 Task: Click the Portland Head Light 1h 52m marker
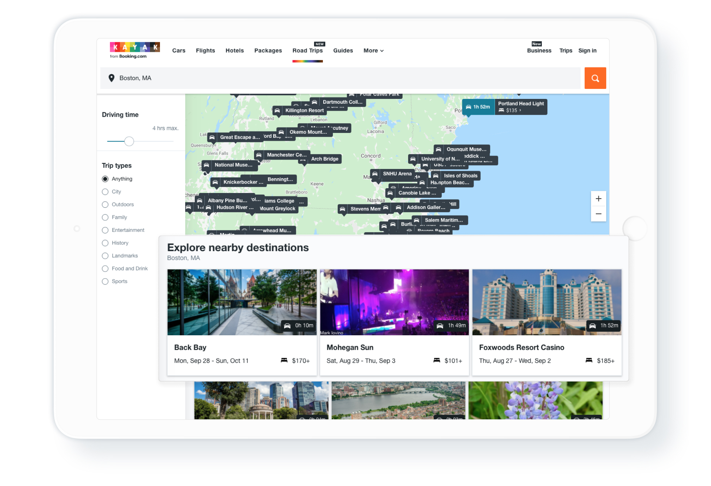click(x=478, y=107)
